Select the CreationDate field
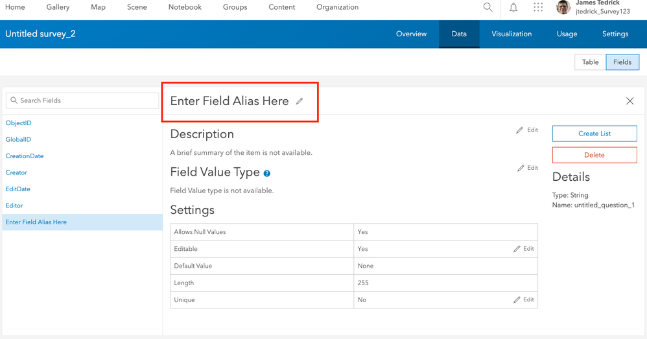 pos(25,156)
